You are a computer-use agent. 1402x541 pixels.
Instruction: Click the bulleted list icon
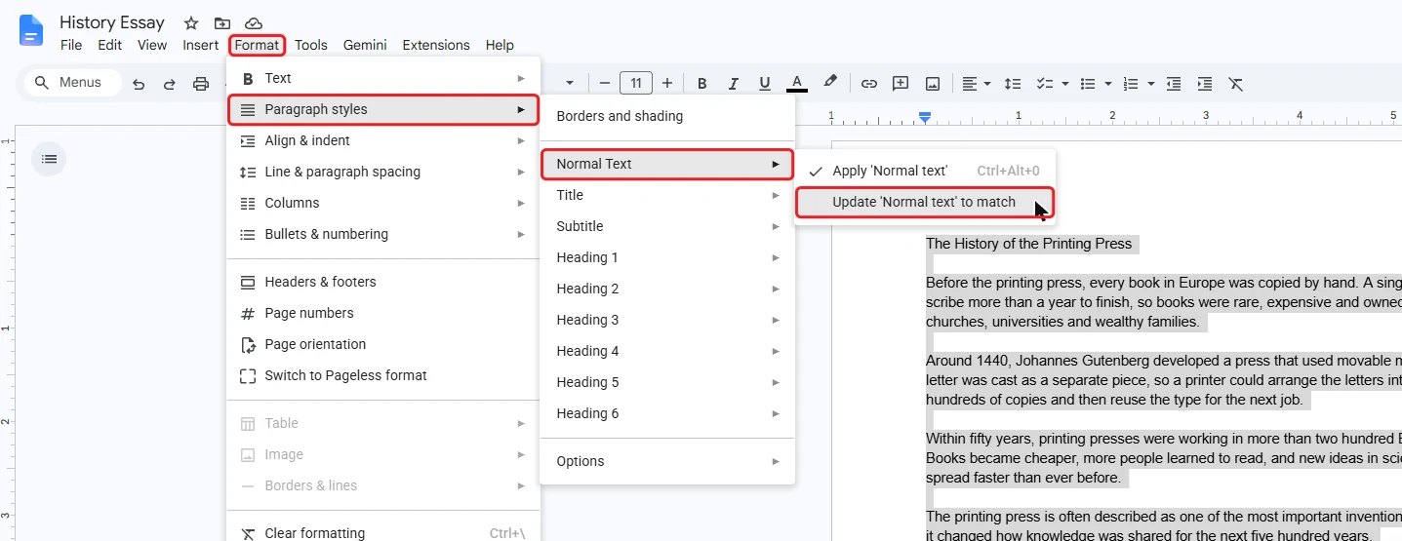pos(1089,84)
